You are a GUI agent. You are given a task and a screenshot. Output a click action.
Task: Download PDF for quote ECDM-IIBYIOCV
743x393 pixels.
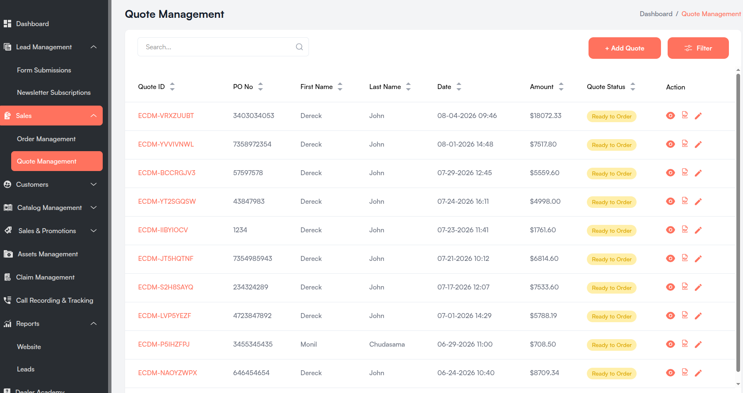[x=685, y=229]
